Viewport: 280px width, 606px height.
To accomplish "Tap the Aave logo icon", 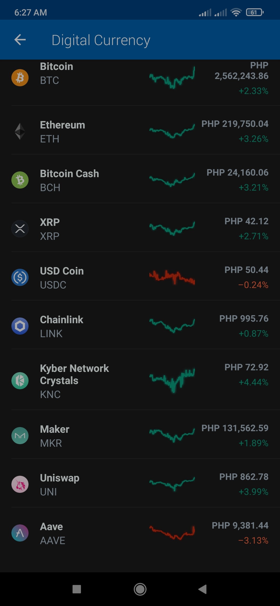I will [20, 533].
